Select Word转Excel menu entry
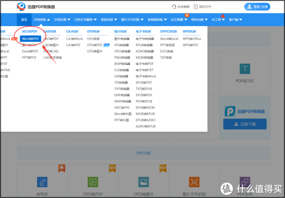Screen dimensions: 285x198 169,39
